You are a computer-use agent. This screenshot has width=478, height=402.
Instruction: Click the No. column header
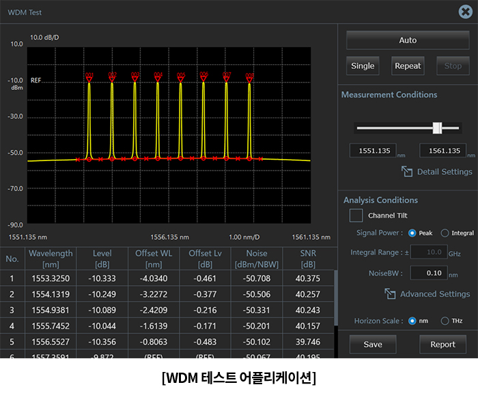tap(12, 259)
